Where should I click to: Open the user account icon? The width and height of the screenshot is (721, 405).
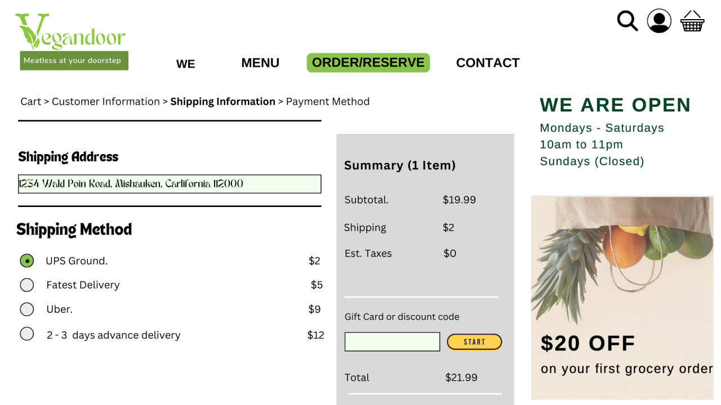pos(659,21)
